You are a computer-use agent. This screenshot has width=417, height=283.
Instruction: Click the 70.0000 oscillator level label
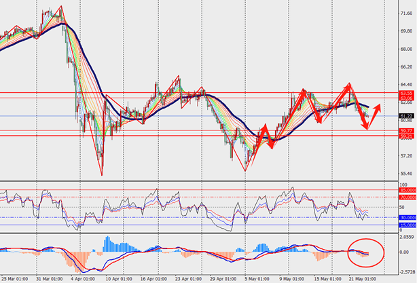tap(407, 197)
